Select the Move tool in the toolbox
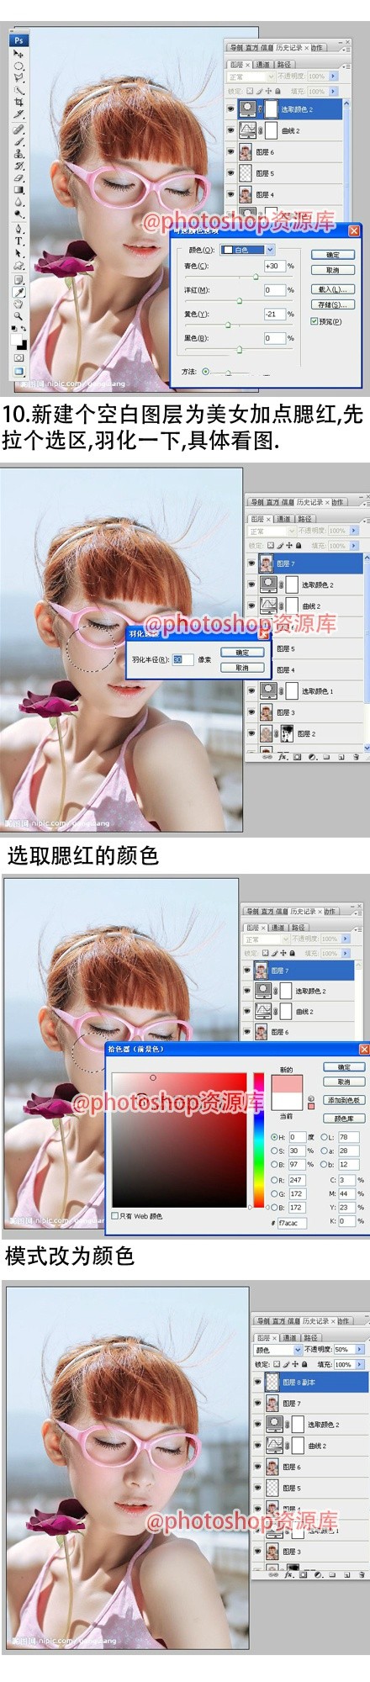The height and width of the screenshot is (1682, 370). (x=18, y=53)
